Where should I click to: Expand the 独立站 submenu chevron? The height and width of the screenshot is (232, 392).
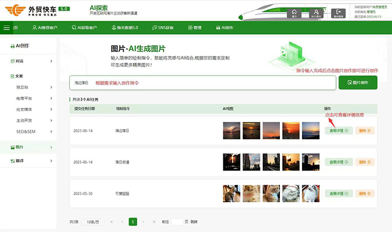click(x=51, y=87)
